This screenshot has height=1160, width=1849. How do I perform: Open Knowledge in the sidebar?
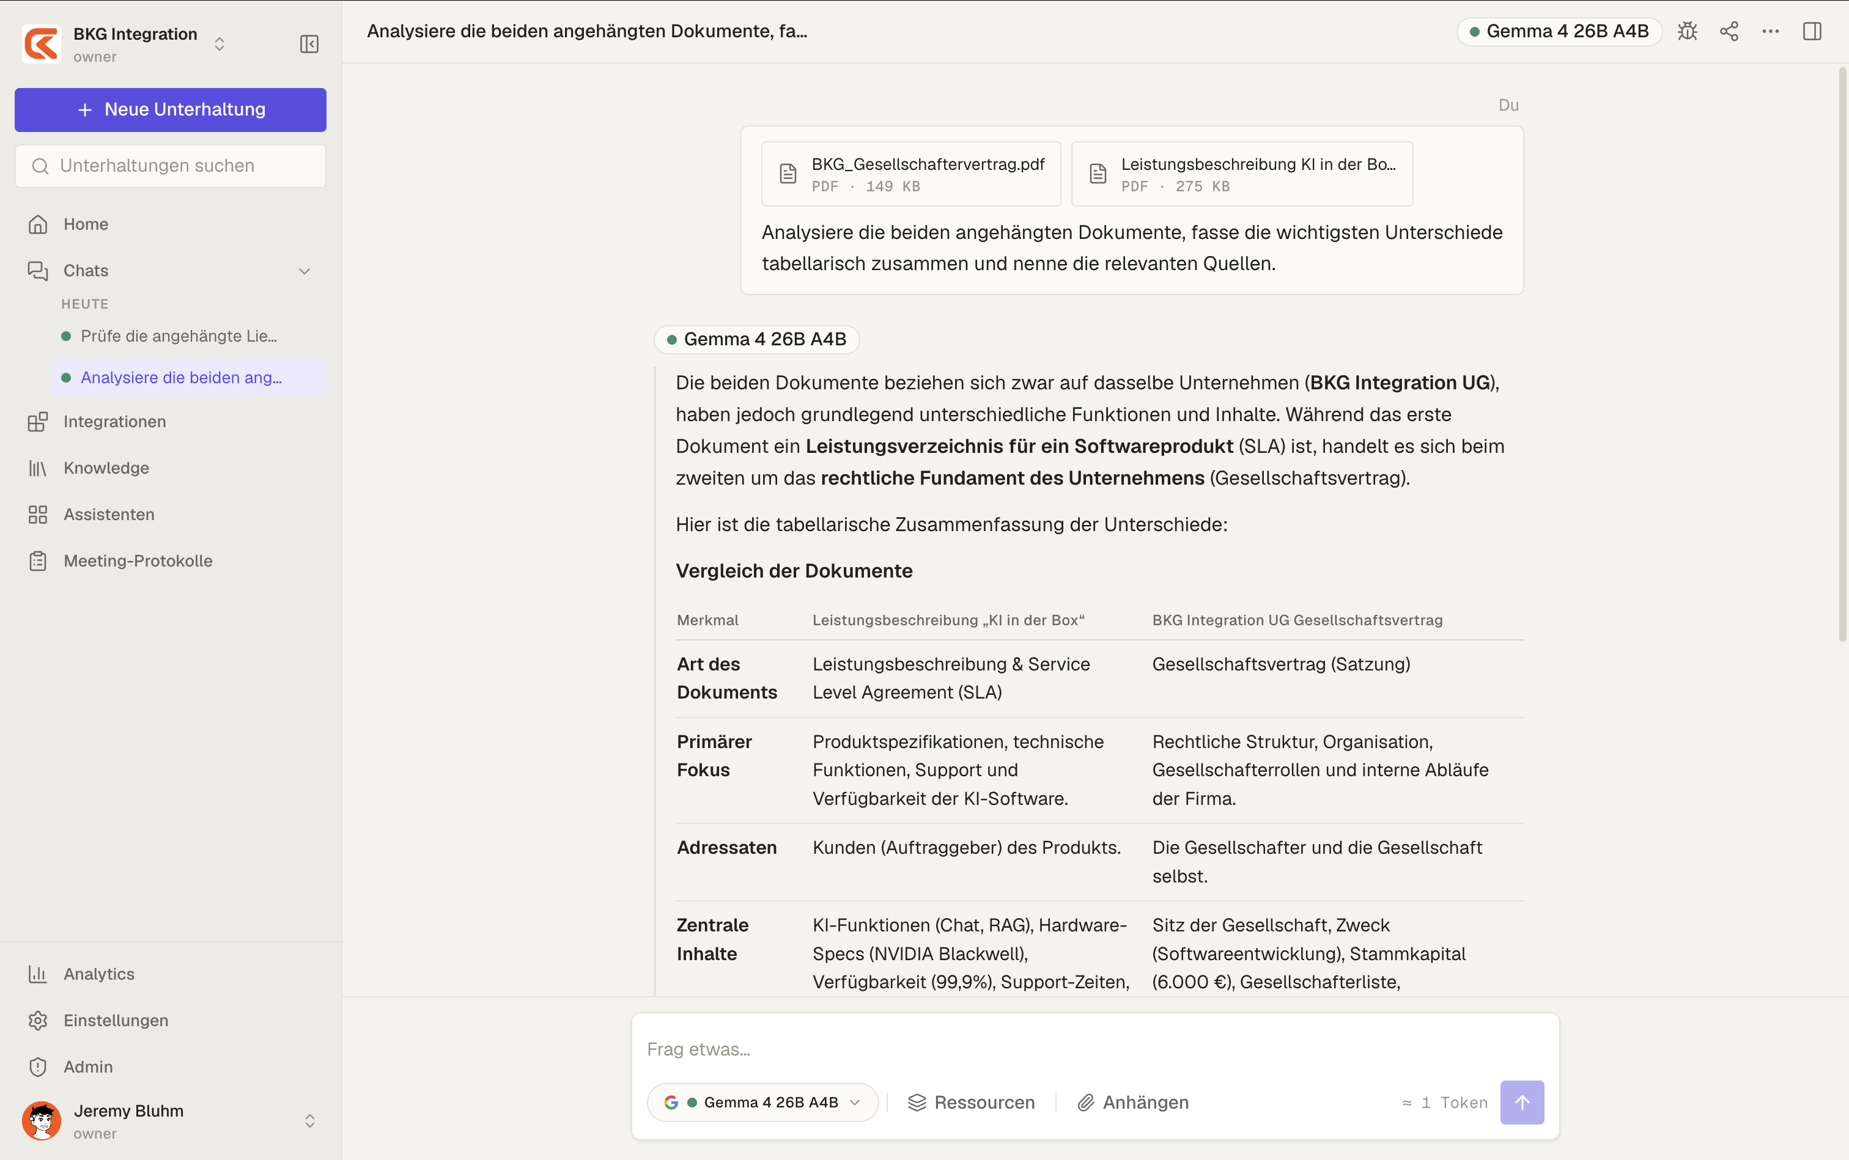click(x=171, y=468)
